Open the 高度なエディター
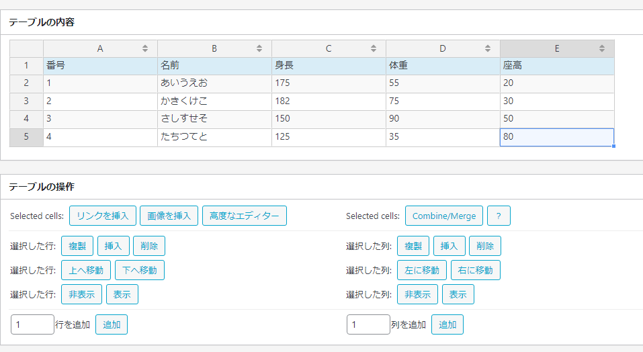The height and width of the screenshot is (352, 643). (x=244, y=216)
